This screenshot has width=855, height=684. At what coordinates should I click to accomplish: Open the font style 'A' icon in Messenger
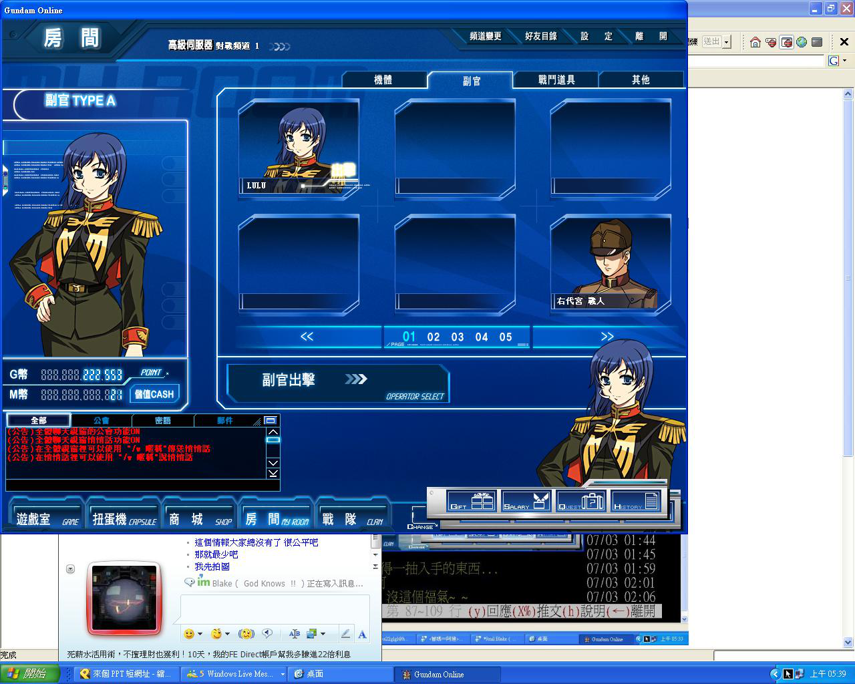tap(362, 634)
